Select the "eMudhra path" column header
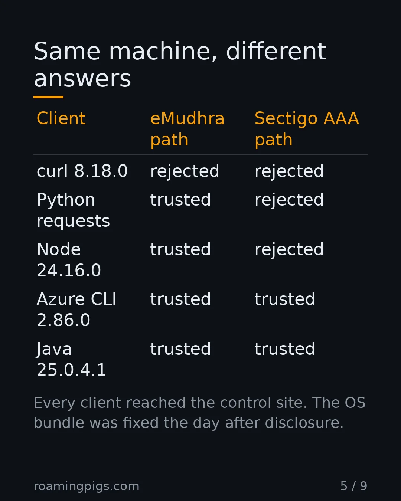 point(188,129)
